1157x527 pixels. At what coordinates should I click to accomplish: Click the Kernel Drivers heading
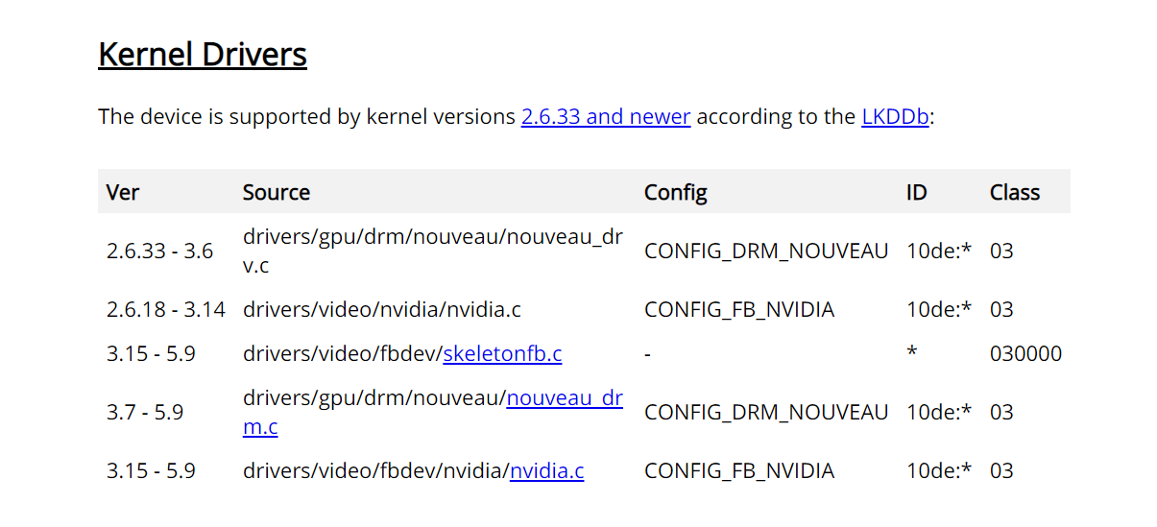point(203,55)
